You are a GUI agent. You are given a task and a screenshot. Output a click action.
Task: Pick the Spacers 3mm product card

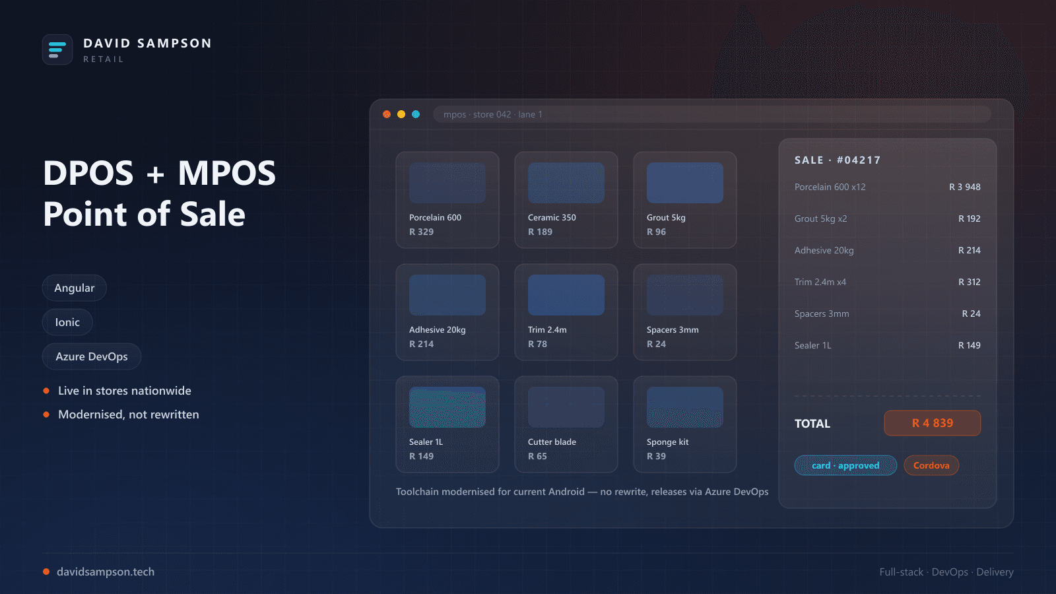pos(685,312)
